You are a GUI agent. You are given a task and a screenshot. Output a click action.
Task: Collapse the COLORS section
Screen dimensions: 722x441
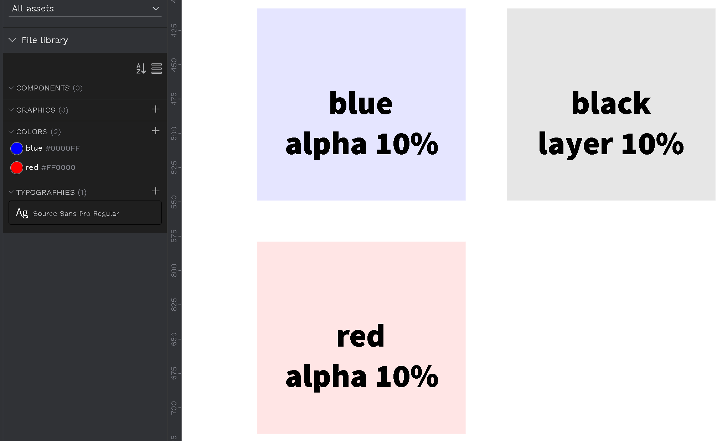tap(11, 131)
